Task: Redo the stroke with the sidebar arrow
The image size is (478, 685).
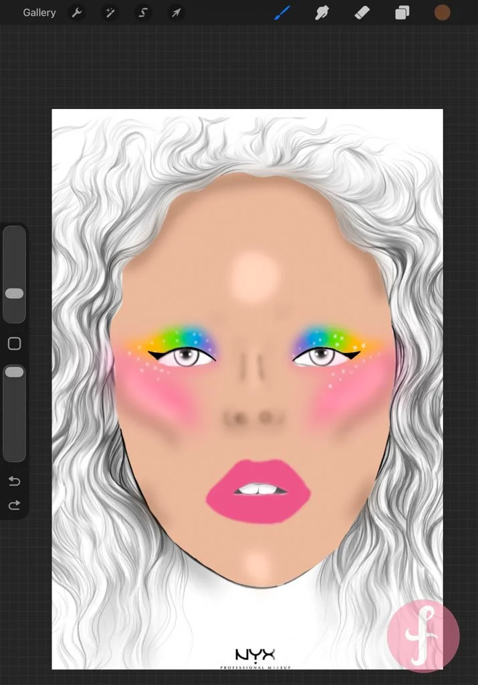Action: tap(15, 506)
